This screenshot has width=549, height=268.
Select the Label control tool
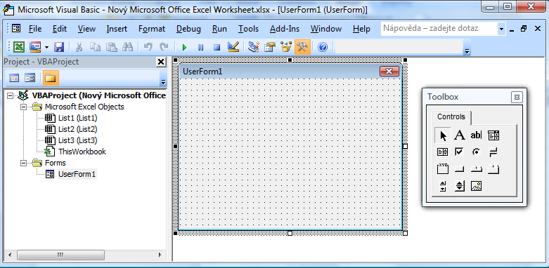pos(459,135)
